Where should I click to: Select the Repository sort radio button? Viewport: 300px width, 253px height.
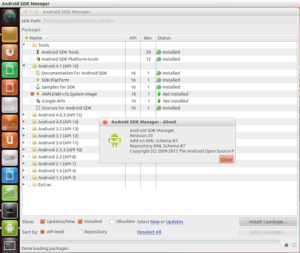(x=80, y=232)
